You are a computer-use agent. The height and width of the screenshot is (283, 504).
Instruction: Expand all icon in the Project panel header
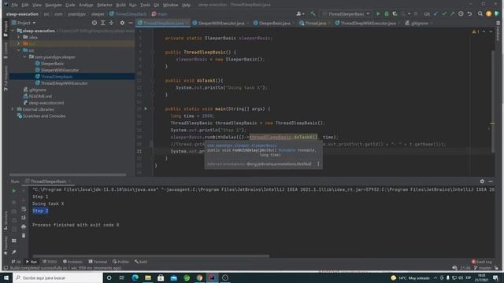click(103, 23)
